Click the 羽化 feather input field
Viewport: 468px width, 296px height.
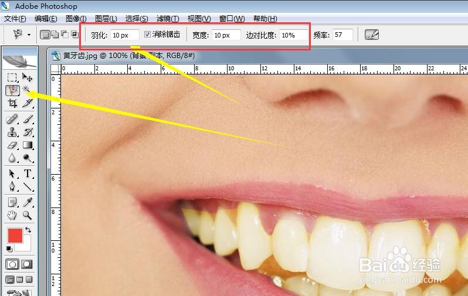(x=124, y=35)
